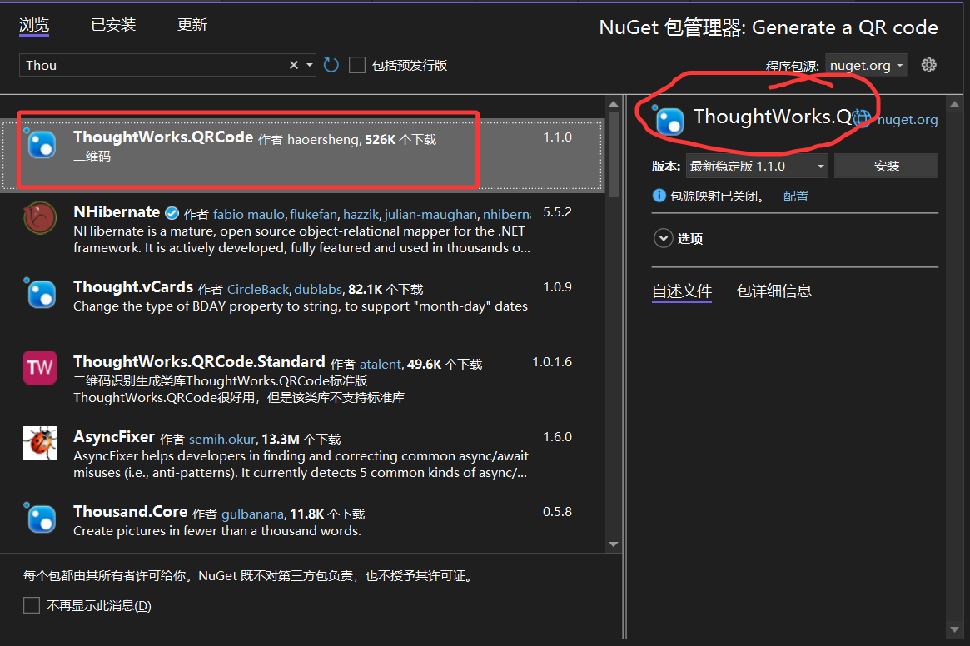The height and width of the screenshot is (646, 970).
Task: Select the Thought.vCards package title
Action: point(133,286)
